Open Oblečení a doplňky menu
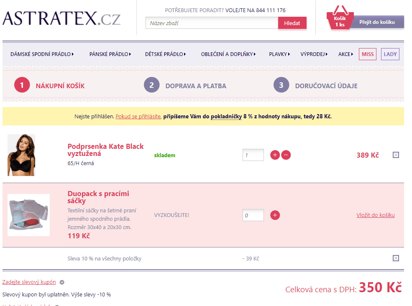Viewport: 412px width, 306px height. point(228,54)
